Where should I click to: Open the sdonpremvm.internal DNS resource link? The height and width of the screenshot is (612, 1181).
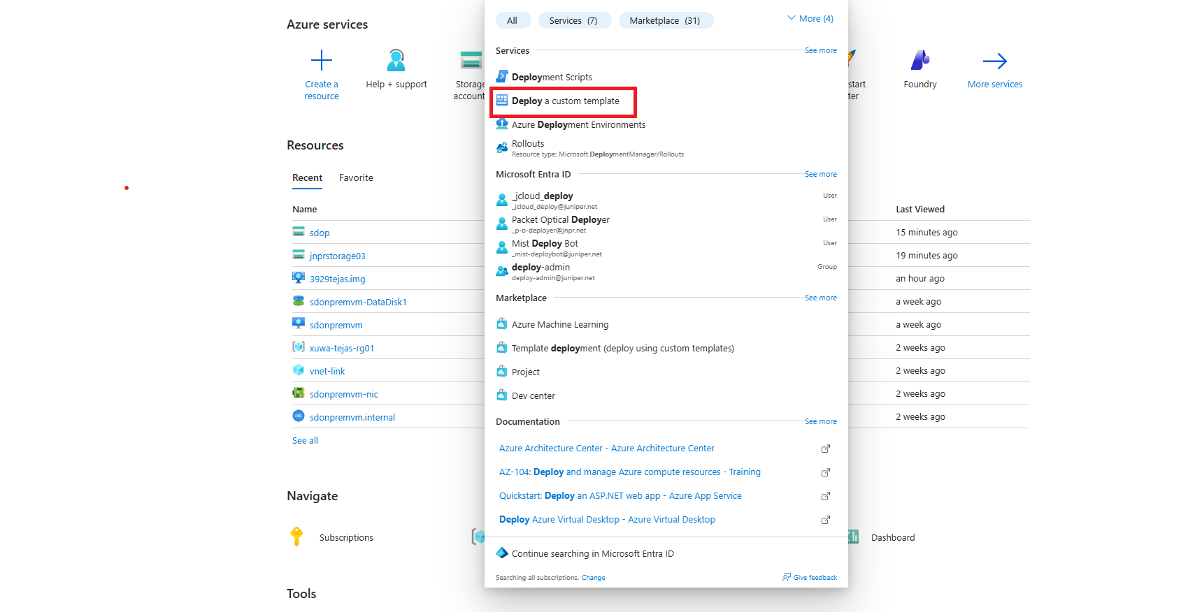pyautogui.click(x=352, y=418)
